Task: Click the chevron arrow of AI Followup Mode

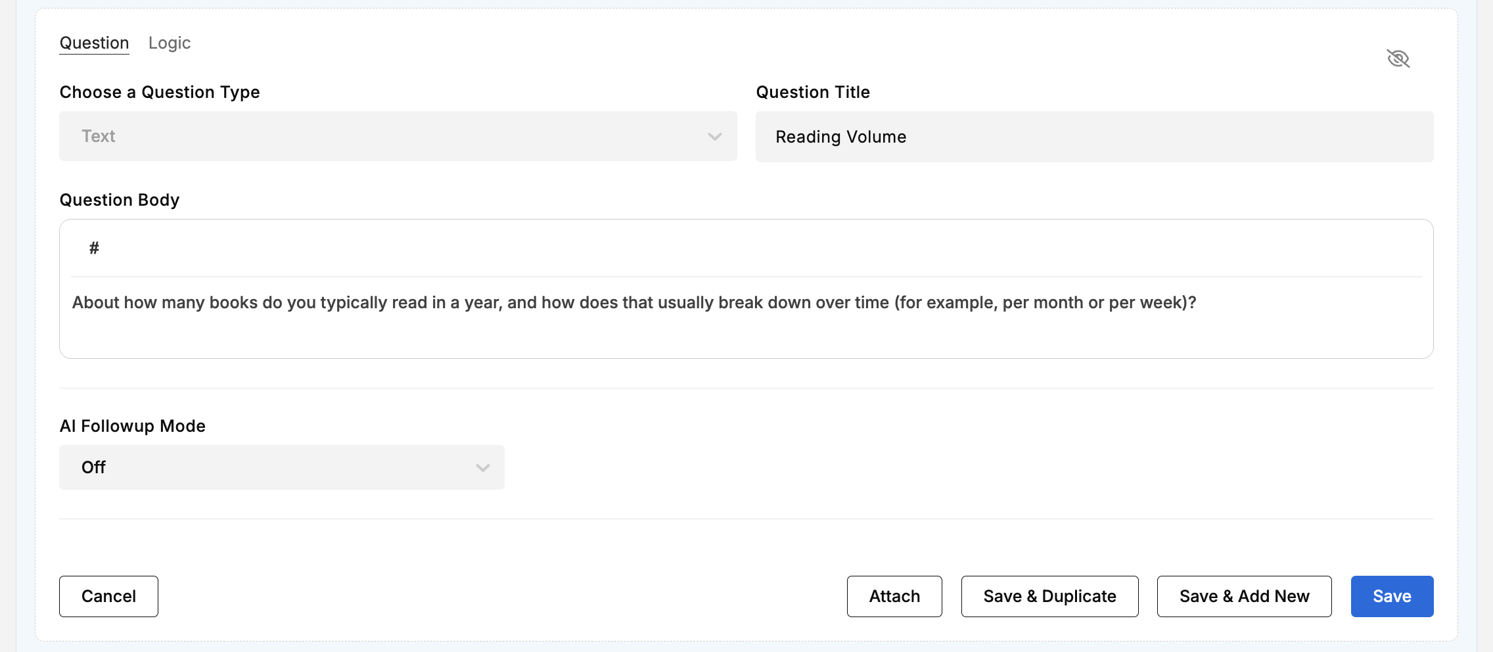Action: point(483,468)
